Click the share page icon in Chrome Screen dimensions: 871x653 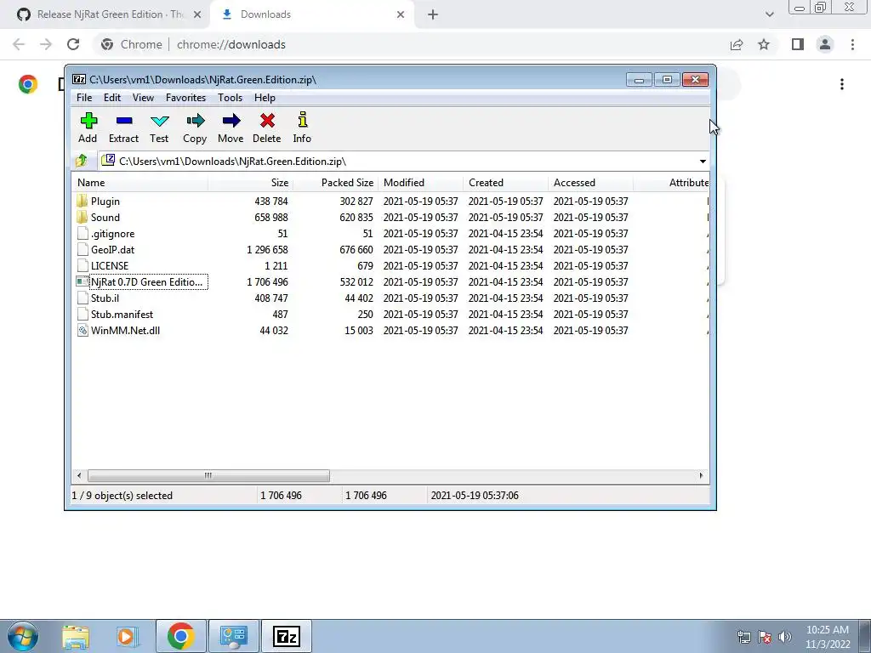pos(737,44)
